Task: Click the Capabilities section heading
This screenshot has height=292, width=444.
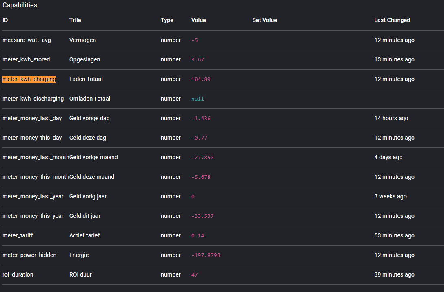Action: 20,5
